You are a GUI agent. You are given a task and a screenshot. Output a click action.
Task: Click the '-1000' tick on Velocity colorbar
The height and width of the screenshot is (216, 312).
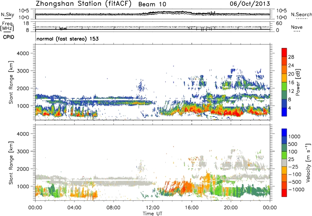click(x=296, y=189)
